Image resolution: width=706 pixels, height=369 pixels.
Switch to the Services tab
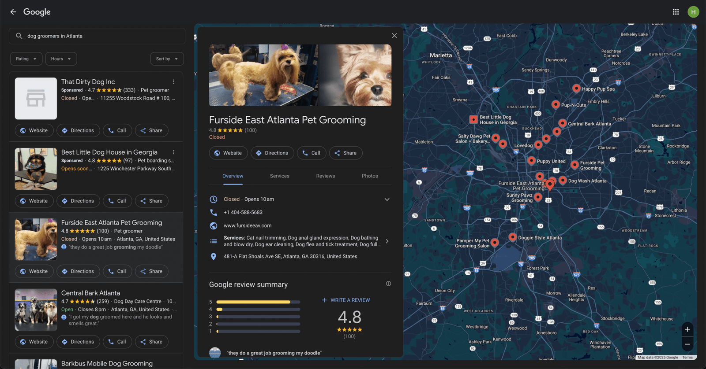click(280, 176)
